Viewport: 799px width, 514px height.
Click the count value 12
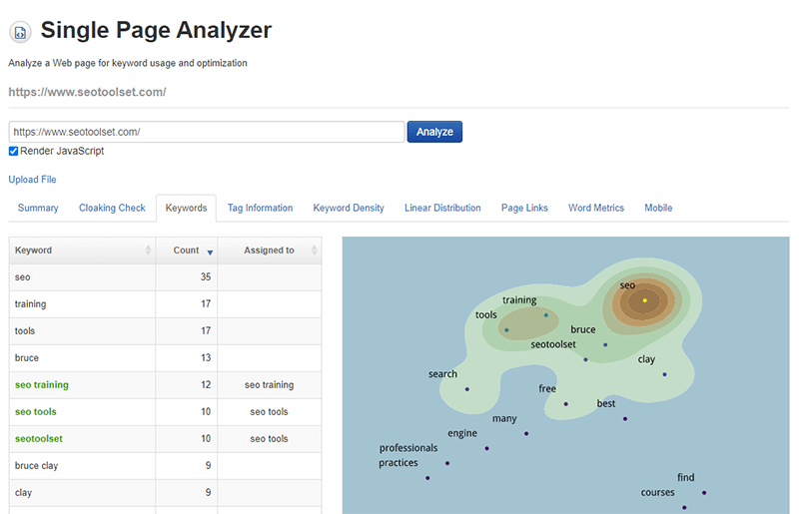tap(206, 384)
